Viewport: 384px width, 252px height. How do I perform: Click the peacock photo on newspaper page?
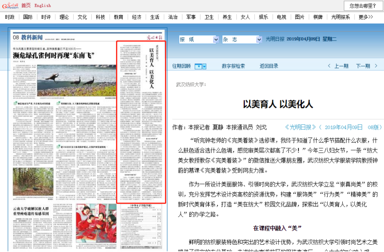(76, 80)
